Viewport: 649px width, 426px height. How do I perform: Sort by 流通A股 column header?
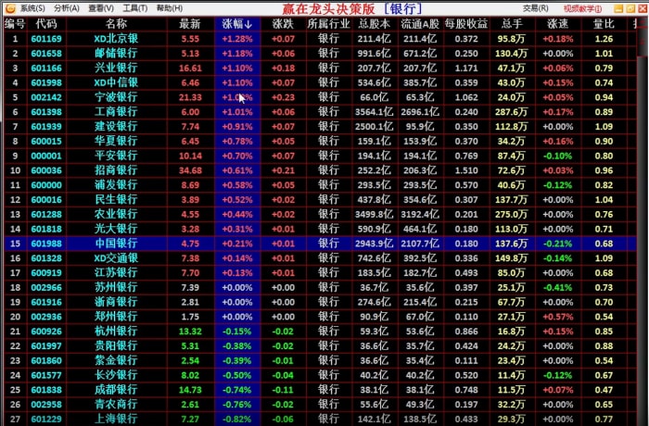pyautogui.click(x=420, y=24)
